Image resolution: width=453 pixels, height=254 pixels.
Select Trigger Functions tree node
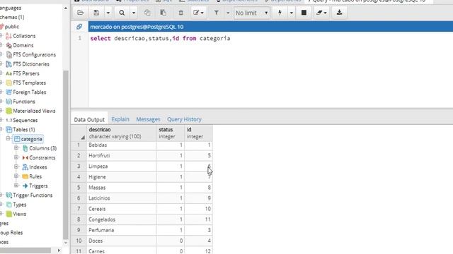(33, 195)
